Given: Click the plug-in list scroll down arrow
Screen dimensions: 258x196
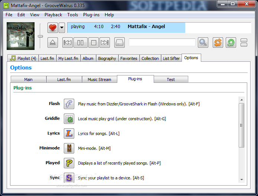Looking at the screenshot, I should (x=242, y=179).
